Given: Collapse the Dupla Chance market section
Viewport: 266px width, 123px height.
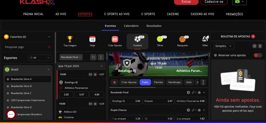Looking at the screenshot, I should pyautogui.click(x=204, y=110).
